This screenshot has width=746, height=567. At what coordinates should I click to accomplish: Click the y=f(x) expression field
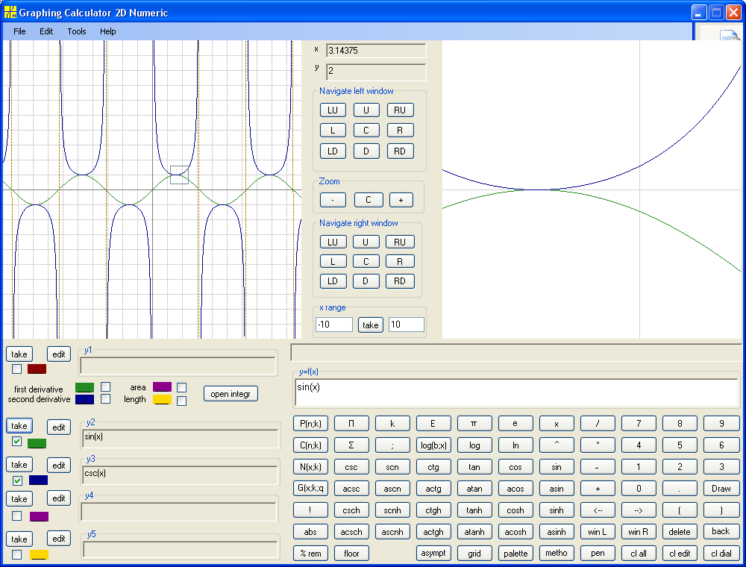tap(517, 392)
